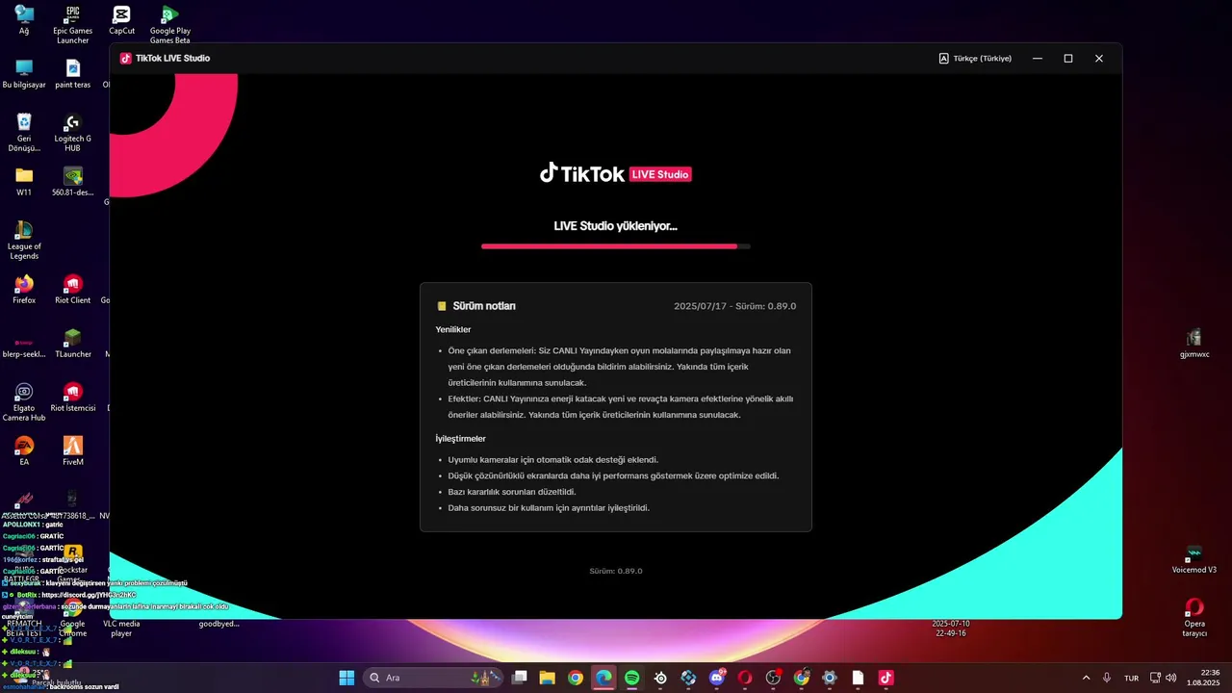Click the İyileştirmeler heading in release notes
Image resolution: width=1232 pixels, height=693 pixels.
(460, 439)
